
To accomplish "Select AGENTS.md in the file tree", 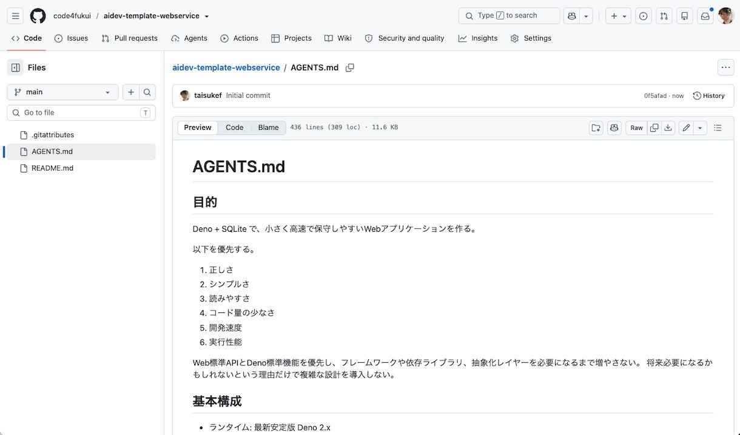I will pyautogui.click(x=81, y=152).
